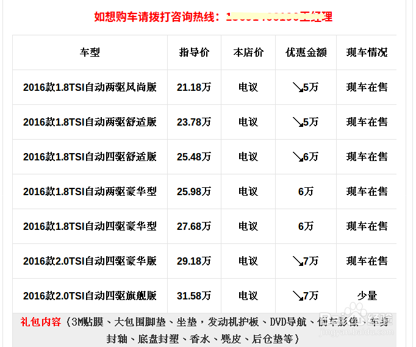Click the ↘7万 discount for 旗舰版
The image size is (416, 347).
click(306, 296)
